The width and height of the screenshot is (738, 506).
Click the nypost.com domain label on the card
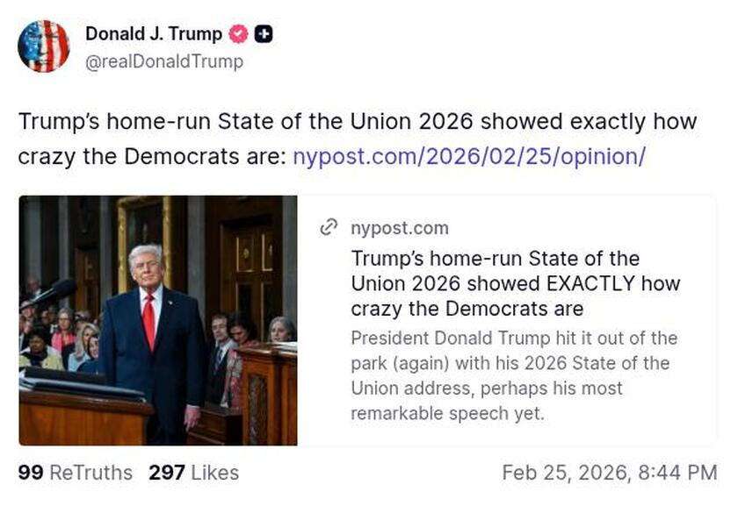coord(398,229)
